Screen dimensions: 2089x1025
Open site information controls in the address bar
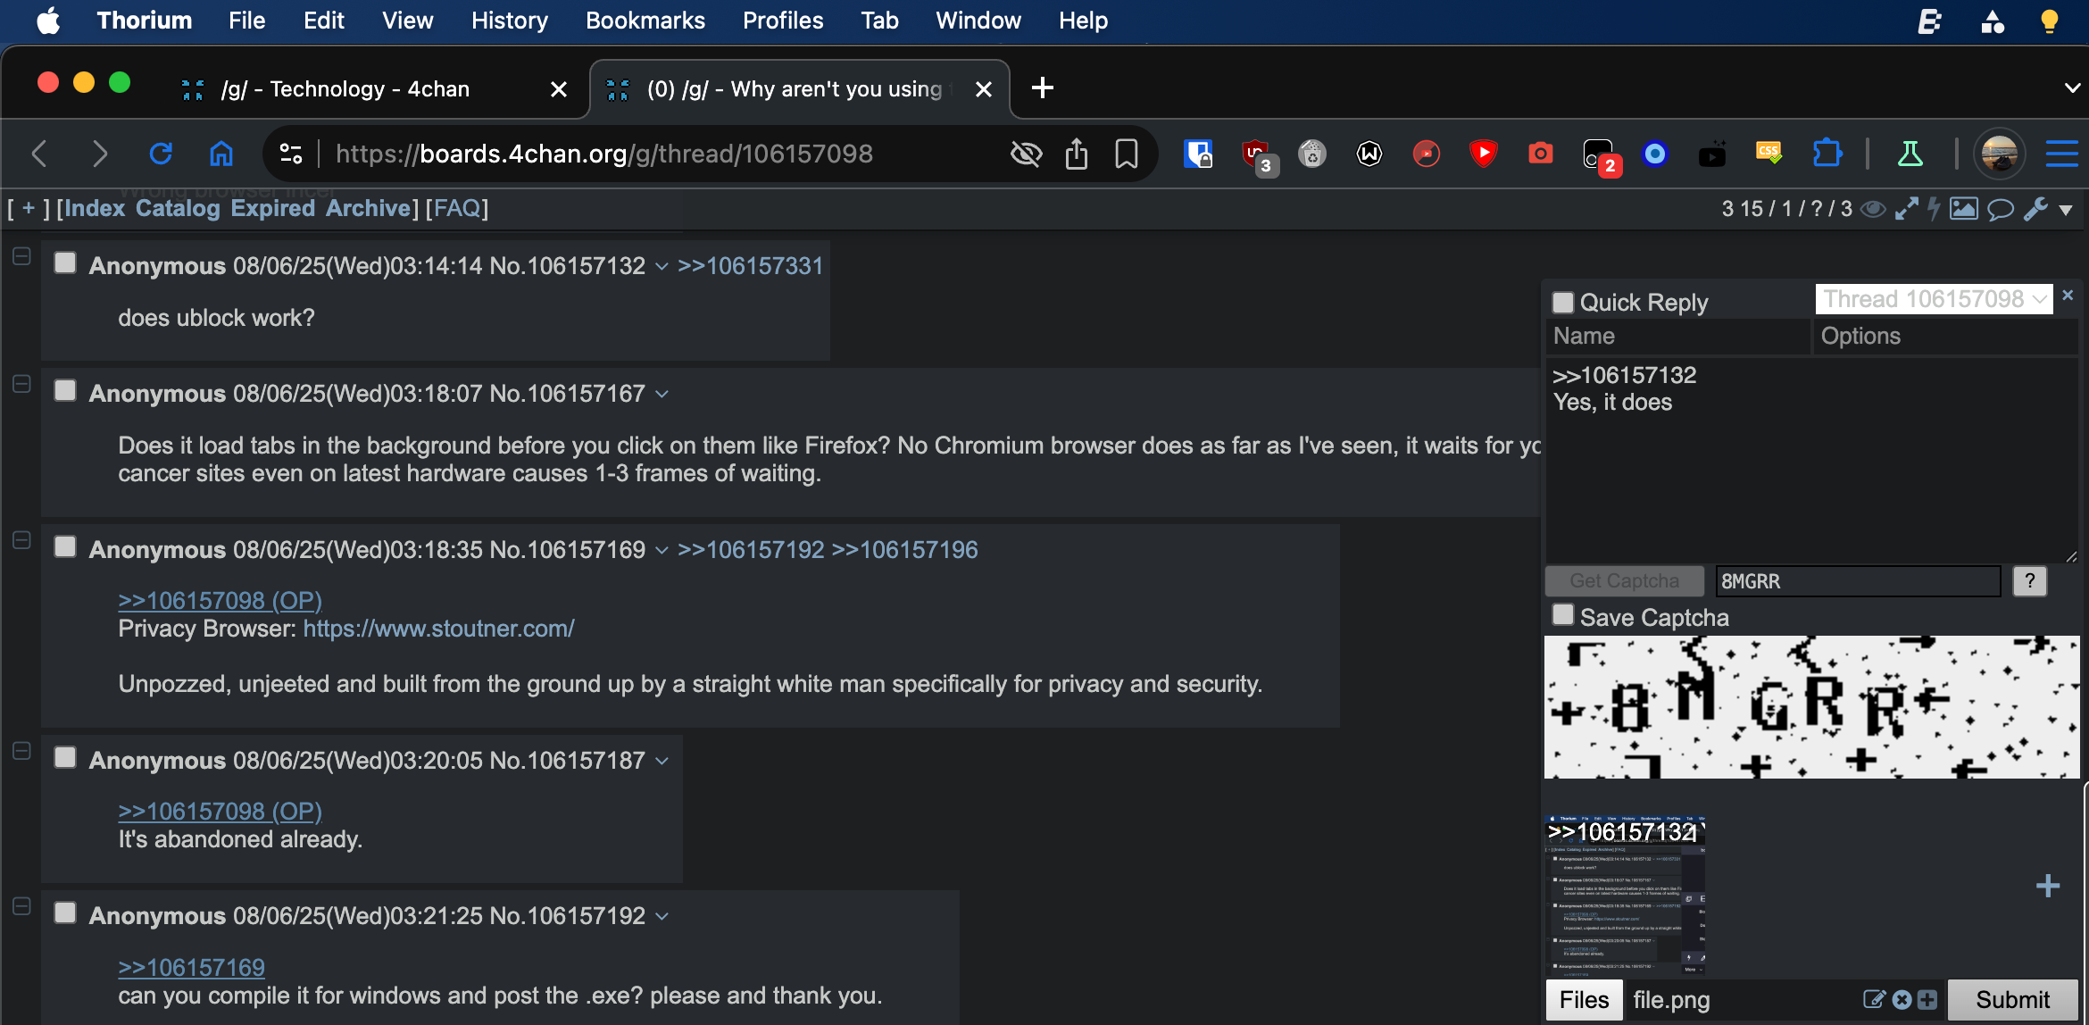tap(291, 154)
